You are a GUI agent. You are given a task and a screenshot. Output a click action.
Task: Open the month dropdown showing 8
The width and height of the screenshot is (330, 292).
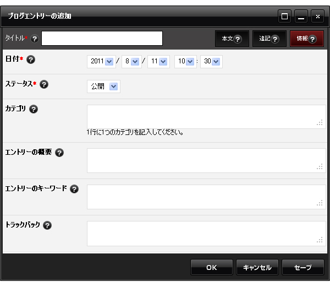[x=132, y=62]
